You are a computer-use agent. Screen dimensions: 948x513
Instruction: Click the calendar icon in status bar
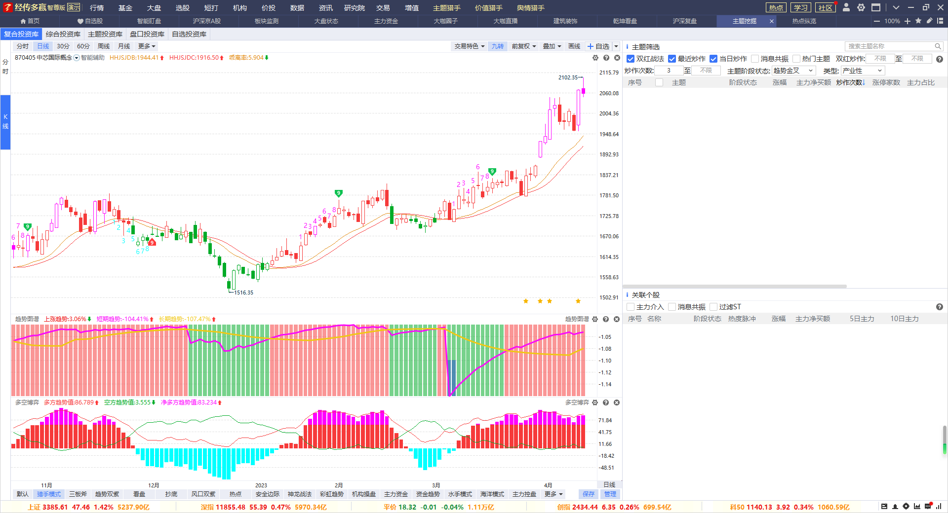[x=884, y=506]
